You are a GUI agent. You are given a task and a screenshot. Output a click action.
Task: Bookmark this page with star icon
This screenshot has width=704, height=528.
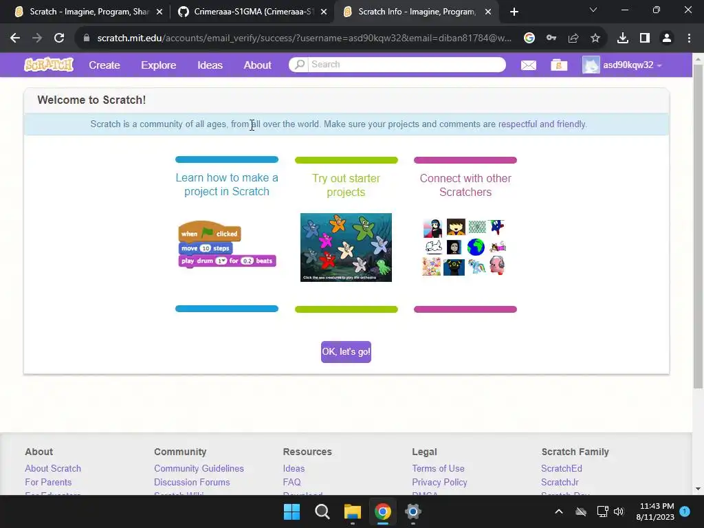[595, 38]
